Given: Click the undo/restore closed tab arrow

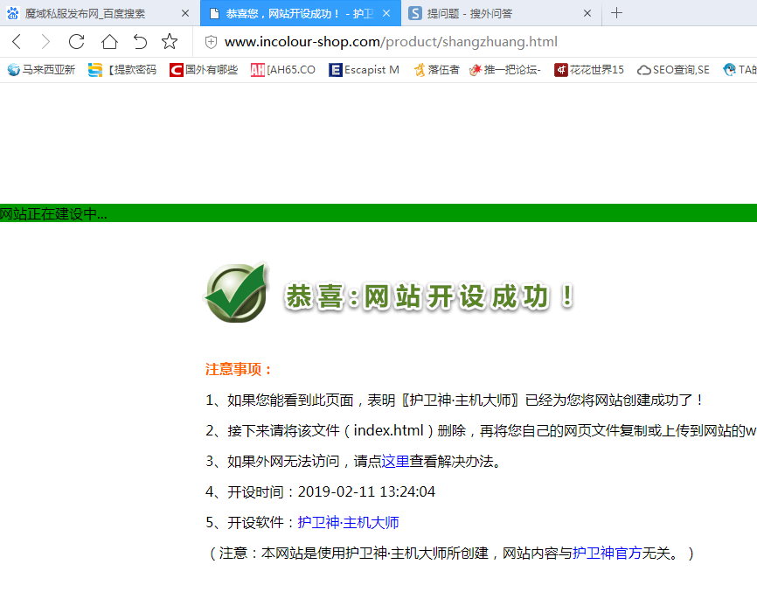Looking at the screenshot, I should pyautogui.click(x=140, y=42).
